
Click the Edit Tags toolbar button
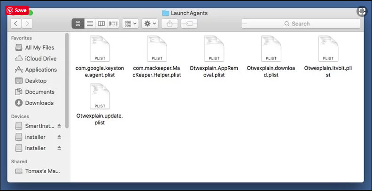[x=189, y=23]
